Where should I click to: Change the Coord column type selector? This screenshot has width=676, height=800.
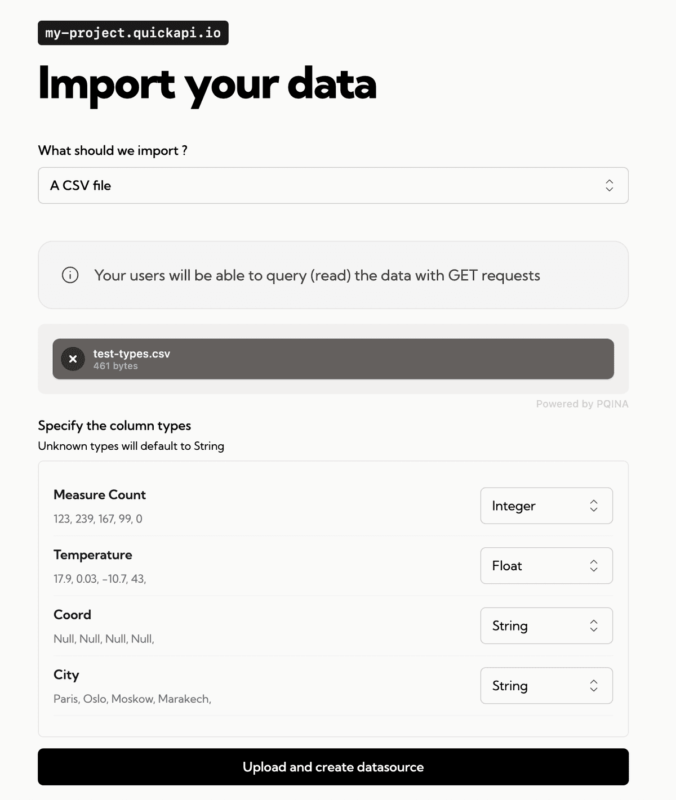[x=546, y=625]
